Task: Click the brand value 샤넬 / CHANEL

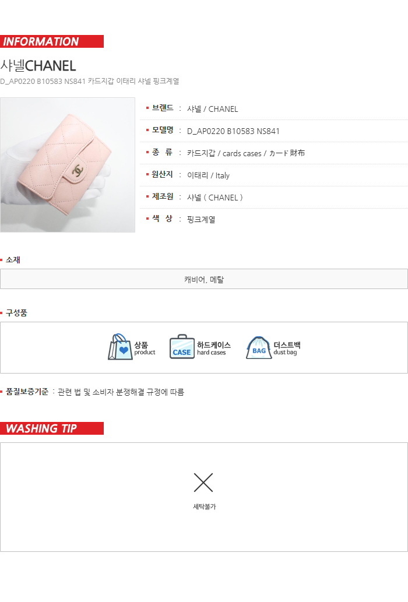Action: pos(212,109)
